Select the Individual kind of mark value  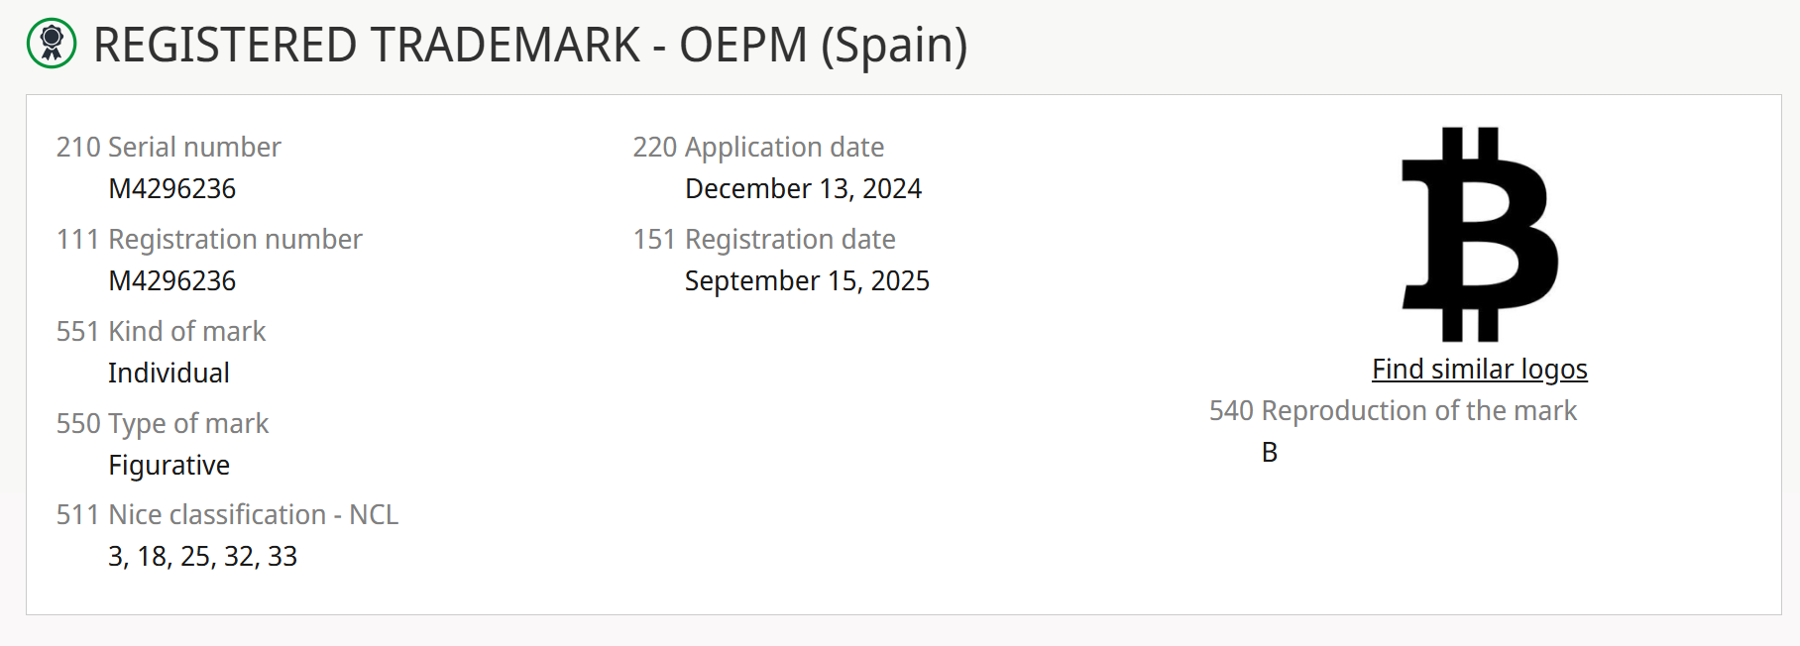[169, 374]
